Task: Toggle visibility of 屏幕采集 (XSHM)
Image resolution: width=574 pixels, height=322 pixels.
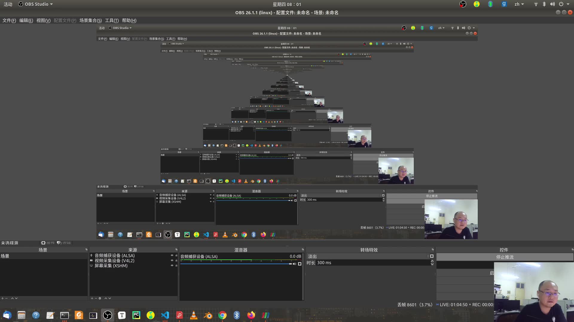Action: pyautogui.click(x=172, y=266)
